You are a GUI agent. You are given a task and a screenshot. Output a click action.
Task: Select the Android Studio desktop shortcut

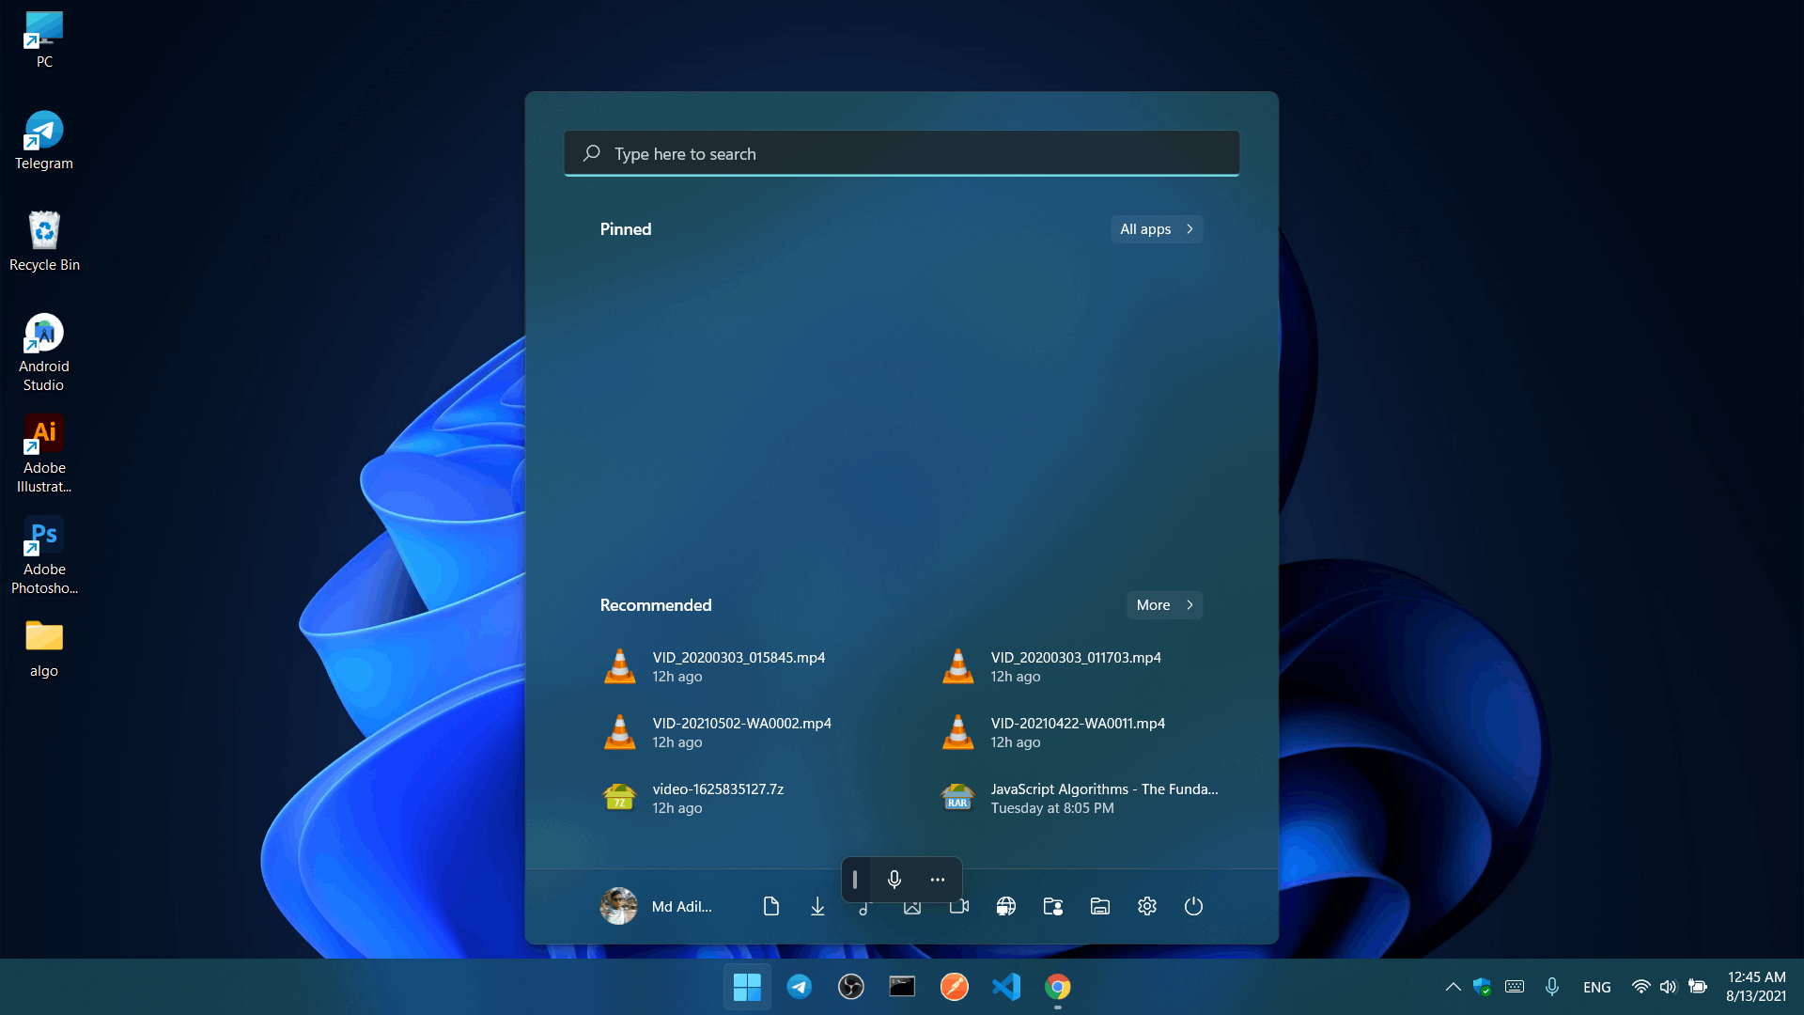pos(44,353)
